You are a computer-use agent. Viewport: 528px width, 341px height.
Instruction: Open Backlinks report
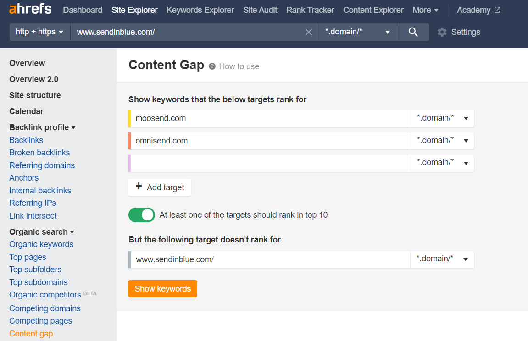(26, 140)
